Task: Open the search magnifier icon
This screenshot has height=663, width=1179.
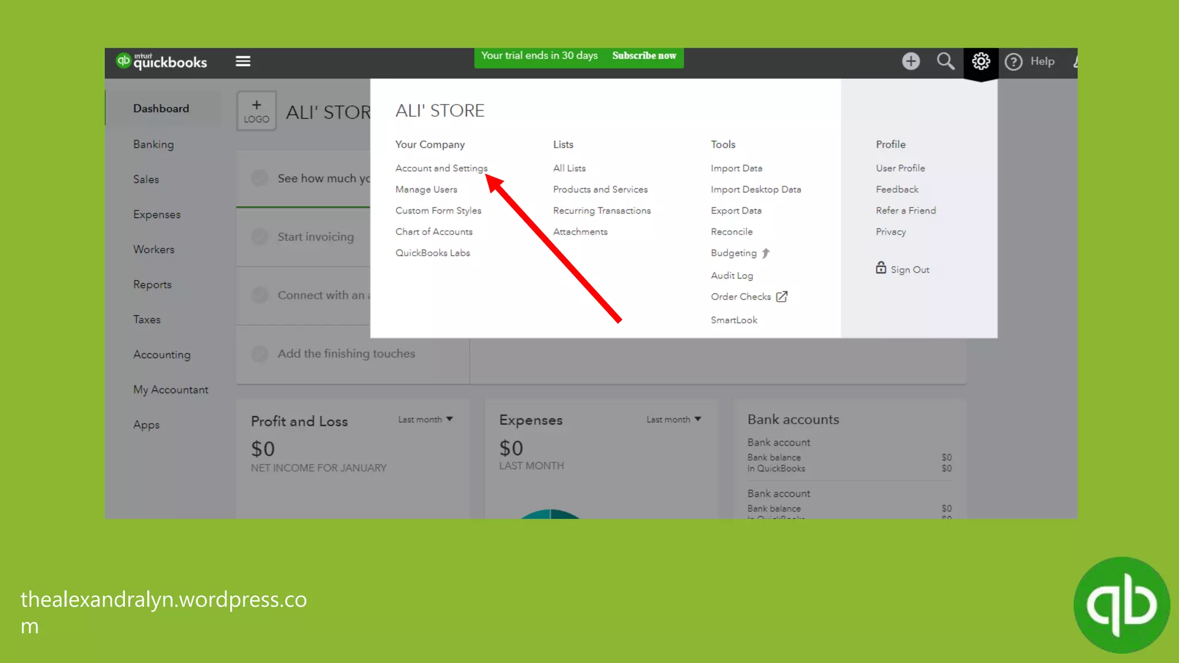Action: (x=945, y=61)
